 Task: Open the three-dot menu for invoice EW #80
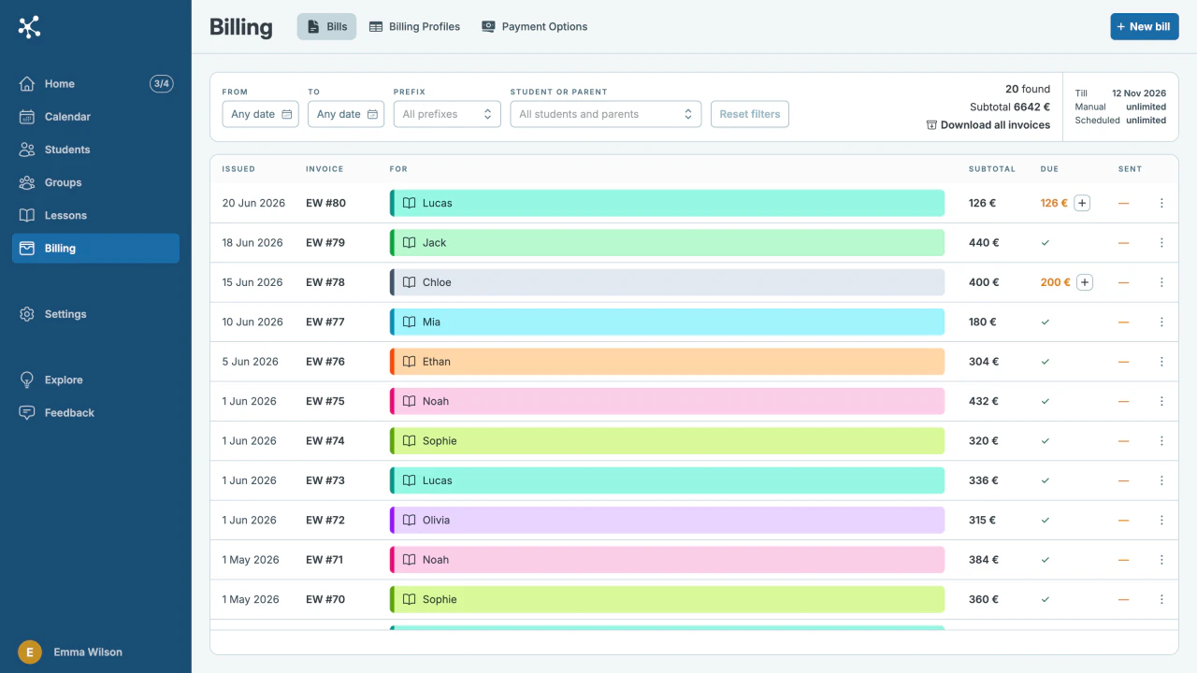point(1161,203)
